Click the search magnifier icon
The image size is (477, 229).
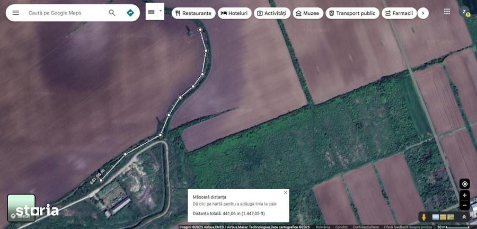(x=112, y=13)
